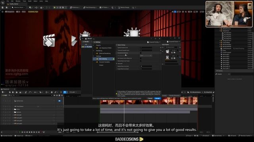The height and width of the screenshot is (142, 254).
Task: Click Sequencer jump to end control
Action: (39, 132)
